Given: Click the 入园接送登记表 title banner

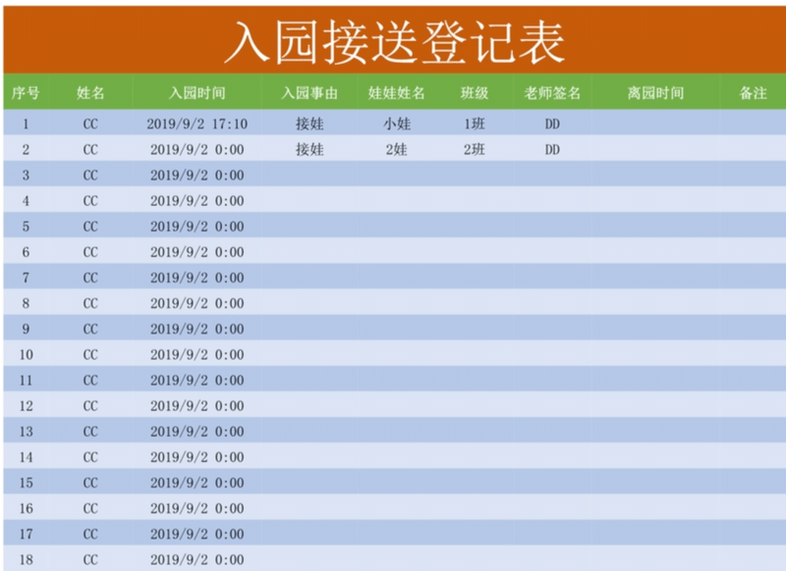Looking at the screenshot, I should (x=393, y=42).
